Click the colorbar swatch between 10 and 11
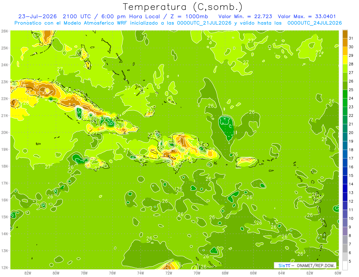This screenshot has height=277, width=359. pos(345,214)
